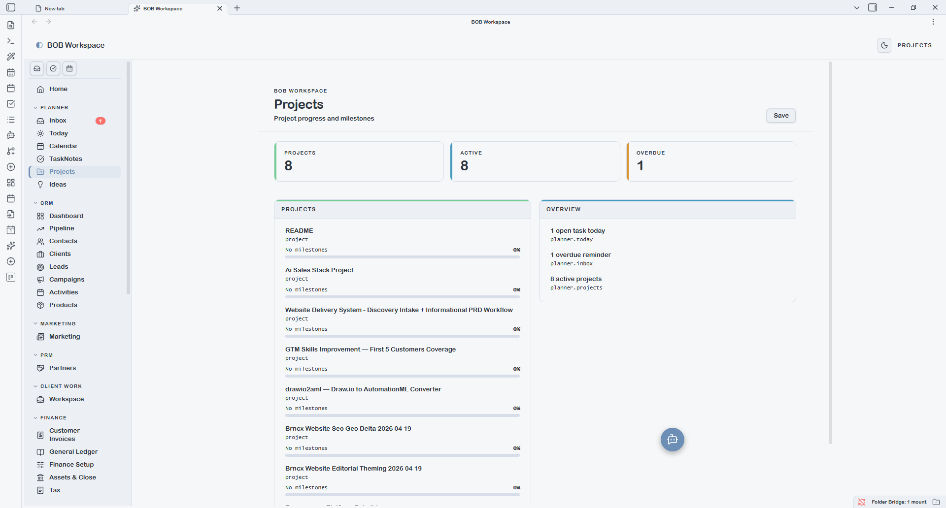This screenshot has height=508, width=946.
Task: Click the git branch ribbon icon
Action: (x=11, y=151)
